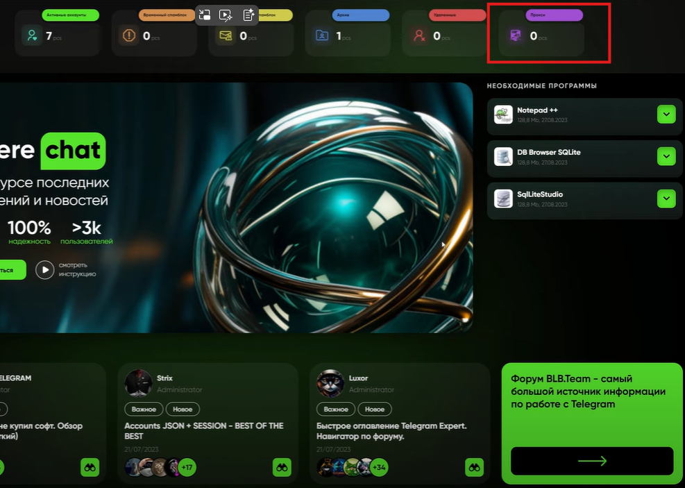Click the '>3k пользователей' statistic

click(x=87, y=233)
